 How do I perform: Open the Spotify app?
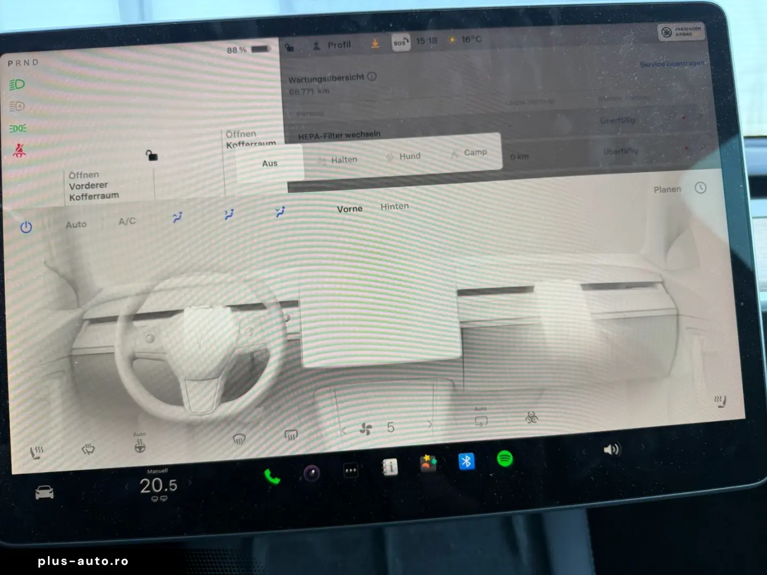coord(504,458)
